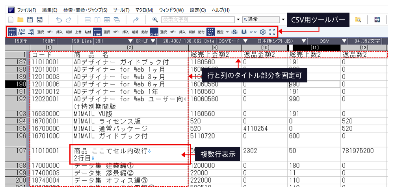This screenshot has width=394, height=194.
Task: Click the Undo arrow icon
Action: coord(59,19)
